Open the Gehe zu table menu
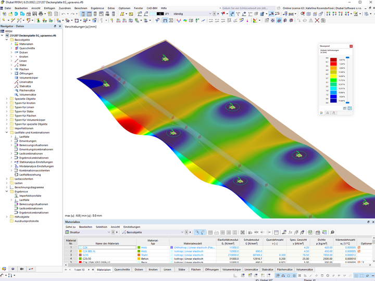The width and height of the screenshot is (375, 281). (x=70, y=227)
